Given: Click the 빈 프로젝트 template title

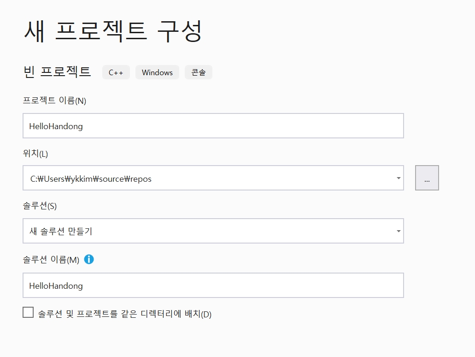Looking at the screenshot, I should pos(57,71).
